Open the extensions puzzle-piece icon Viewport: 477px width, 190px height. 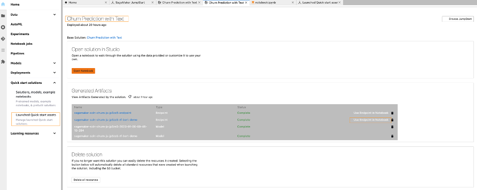coord(3,61)
